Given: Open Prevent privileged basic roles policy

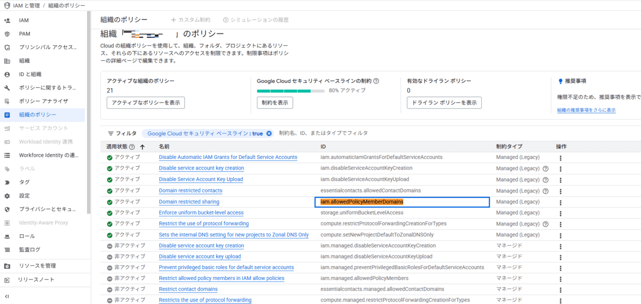Looking at the screenshot, I should pyautogui.click(x=226, y=267).
